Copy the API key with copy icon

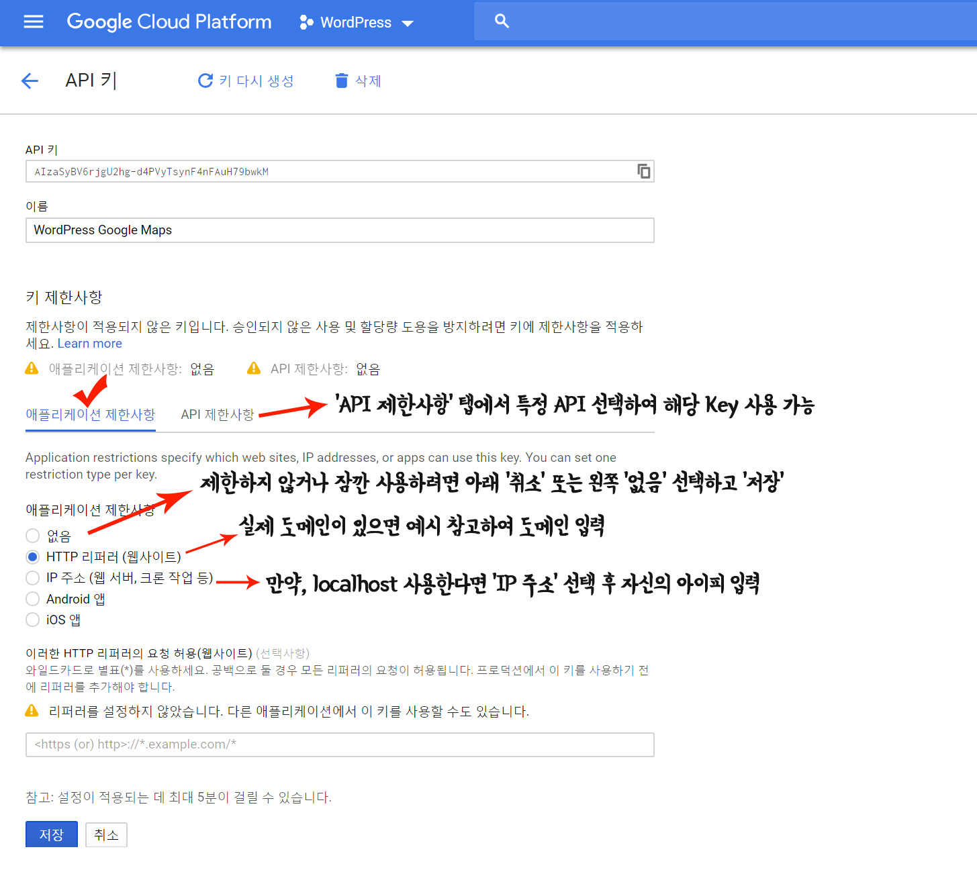click(643, 171)
